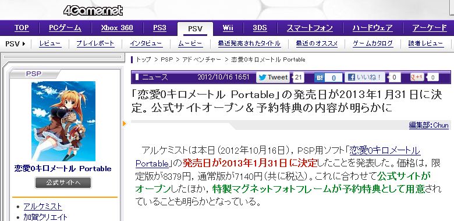Open the アルケミスト sidebar link
Image resolution: width=454 pixels, height=221 pixels.
point(43,206)
